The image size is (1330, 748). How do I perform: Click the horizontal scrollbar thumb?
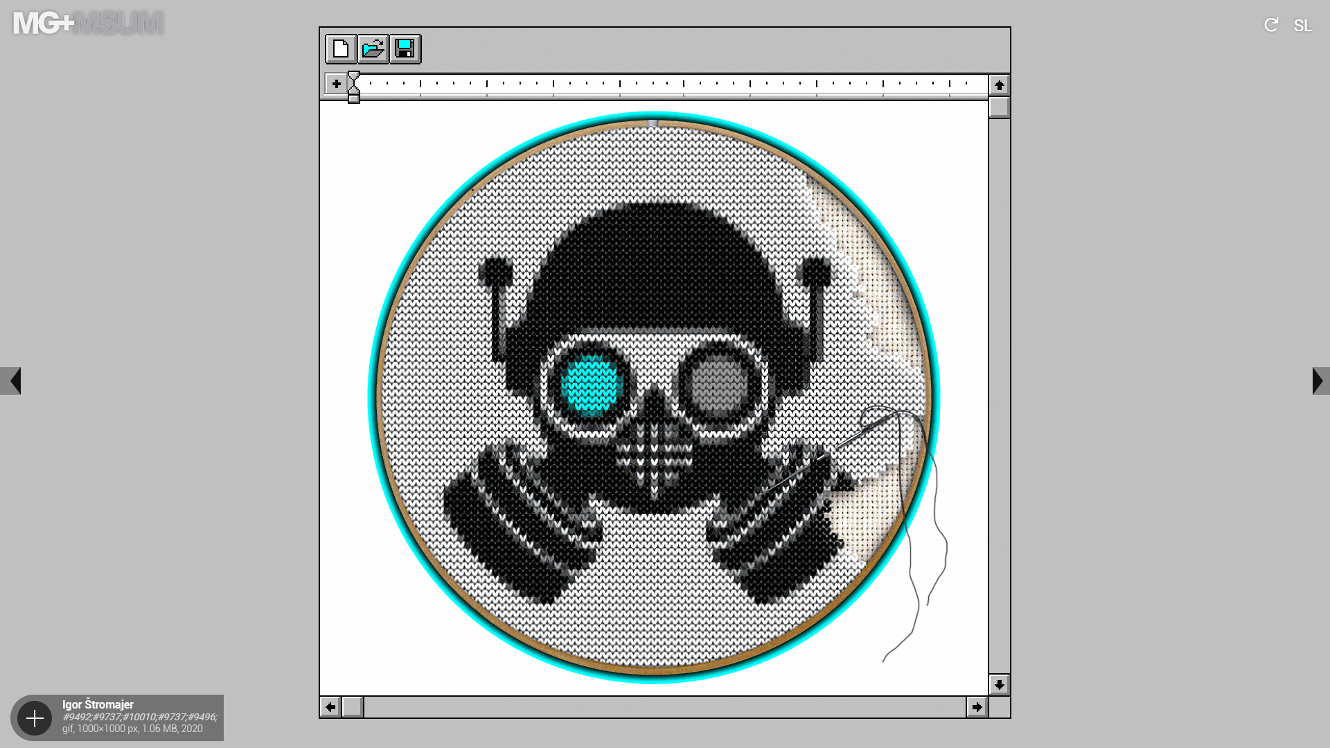(x=353, y=707)
